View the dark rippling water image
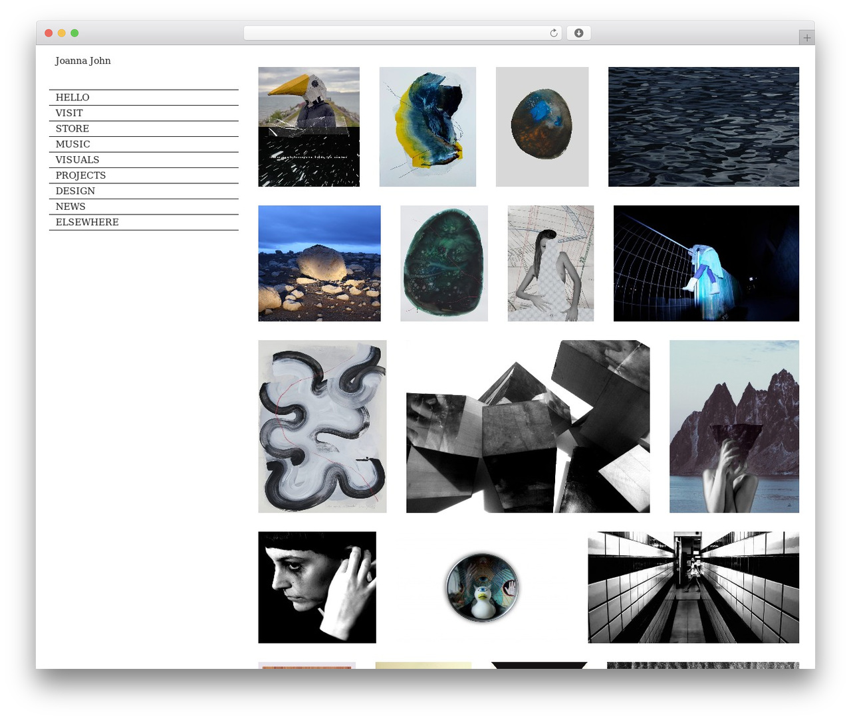This screenshot has height=720, width=851. [x=703, y=127]
